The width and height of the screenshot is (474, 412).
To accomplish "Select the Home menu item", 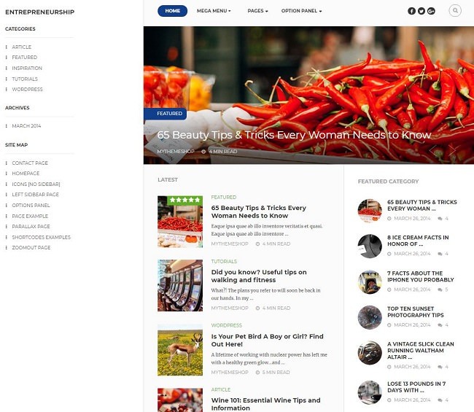I will pyautogui.click(x=172, y=11).
